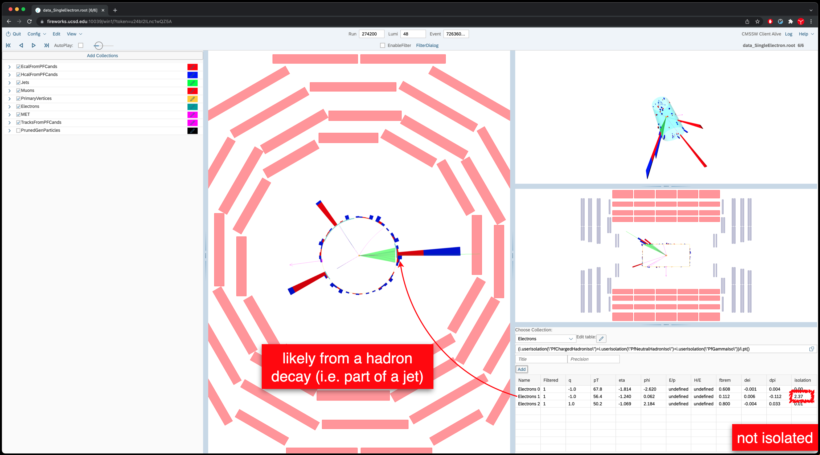Uncheck the PrimaryVertices collection

[x=18, y=98]
